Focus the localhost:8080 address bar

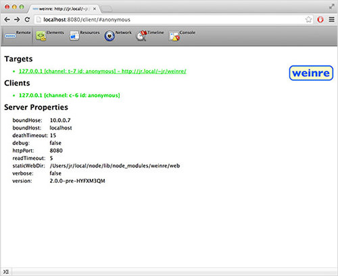click(x=169, y=20)
